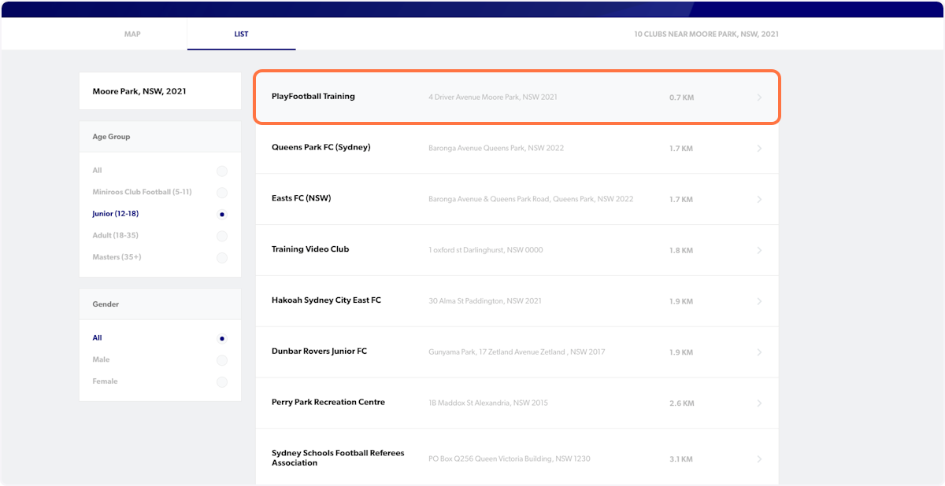Click address 1 oxford st Darlinghurst

(x=486, y=250)
